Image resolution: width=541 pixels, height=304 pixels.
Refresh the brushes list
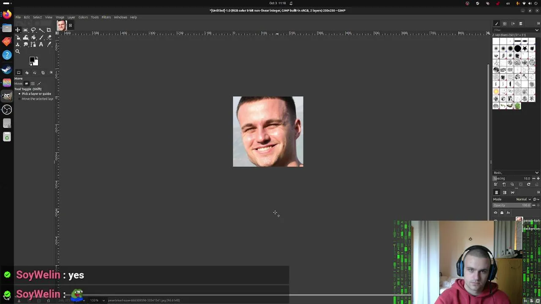point(529,184)
